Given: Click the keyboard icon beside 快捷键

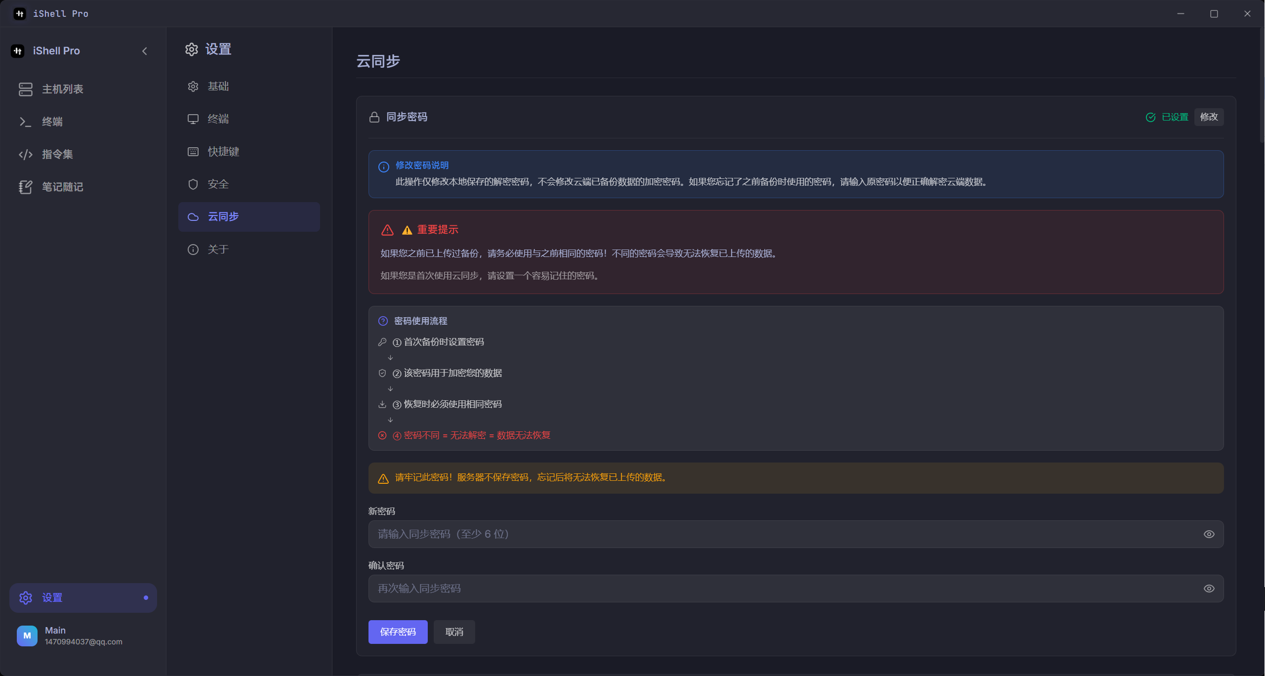Looking at the screenshot, I should pos(193,152).
